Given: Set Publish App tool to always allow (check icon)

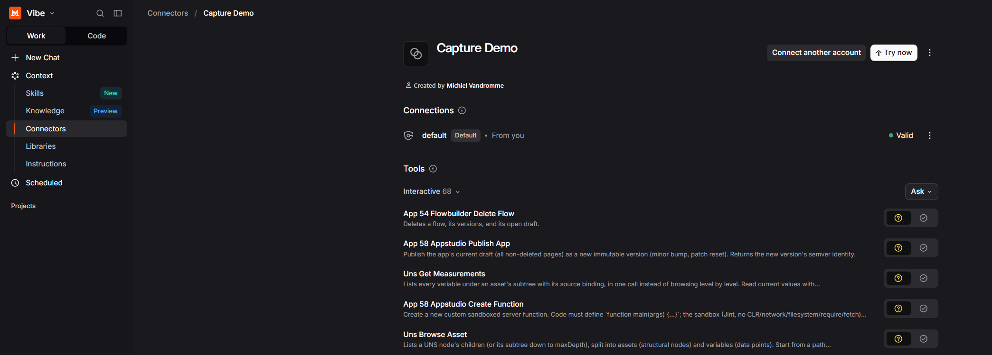Looking at the screenshot, I should coord(924,248).
